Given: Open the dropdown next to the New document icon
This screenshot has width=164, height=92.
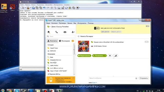Looking at the screenshot, I should click(x=25, y=8).
